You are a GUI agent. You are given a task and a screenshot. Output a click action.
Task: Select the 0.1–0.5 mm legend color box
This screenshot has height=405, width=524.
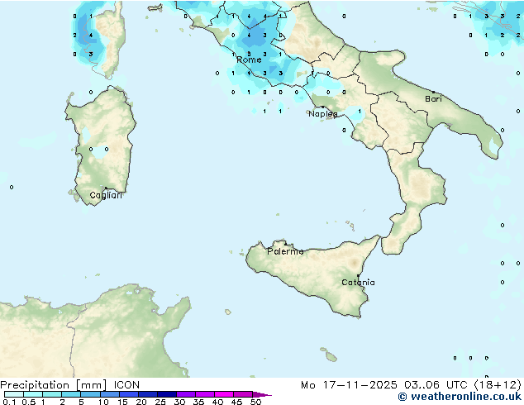pyautogui.click(x=14, y=394)
